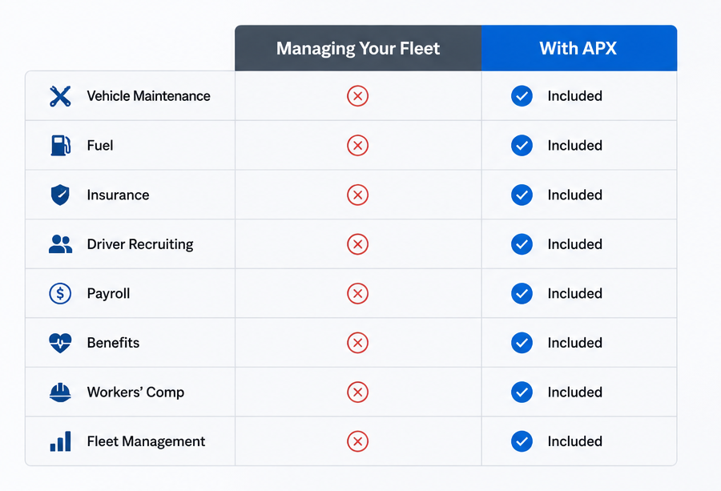Click the shield Insurance icon
Image resolution: width=721 pixels, height=491 pixels.
click(60, 195)
